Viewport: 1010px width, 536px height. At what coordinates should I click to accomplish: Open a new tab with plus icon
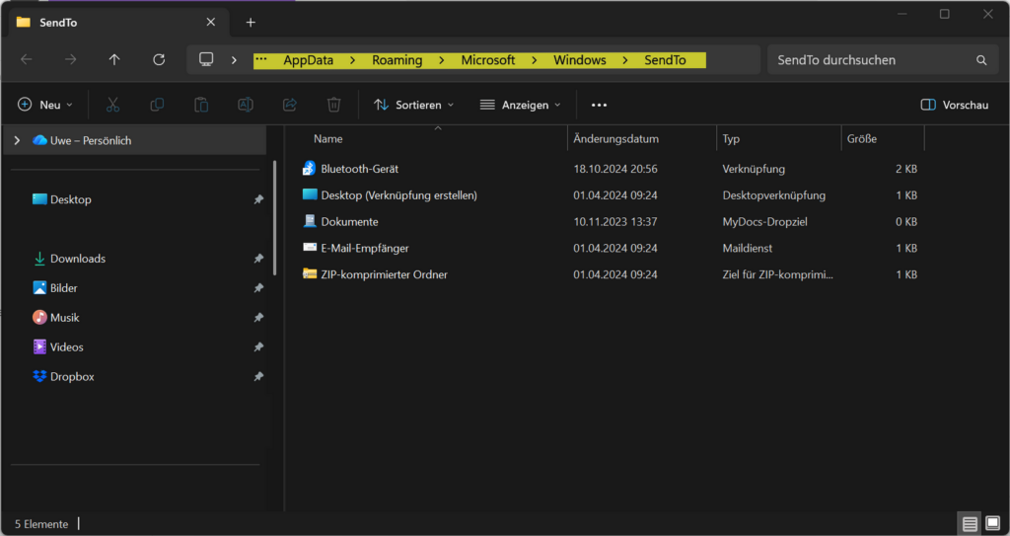(251, 23)
